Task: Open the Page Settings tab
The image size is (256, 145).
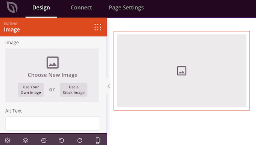Action: point(126,8)
